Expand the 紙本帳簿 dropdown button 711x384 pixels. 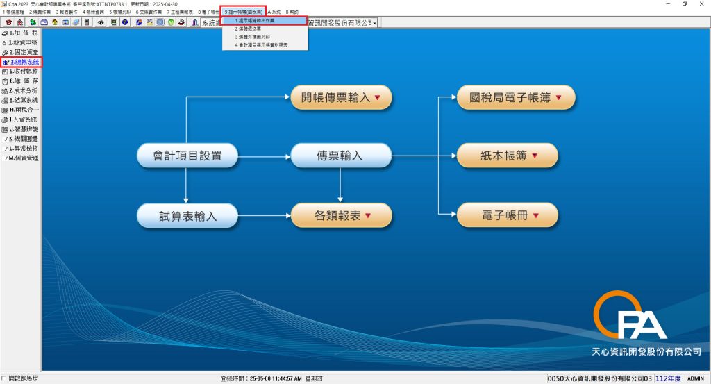tap(508, 156)
